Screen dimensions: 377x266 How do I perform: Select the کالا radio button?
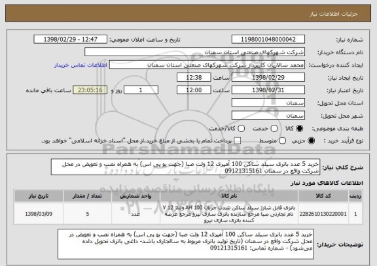(299, 129)
